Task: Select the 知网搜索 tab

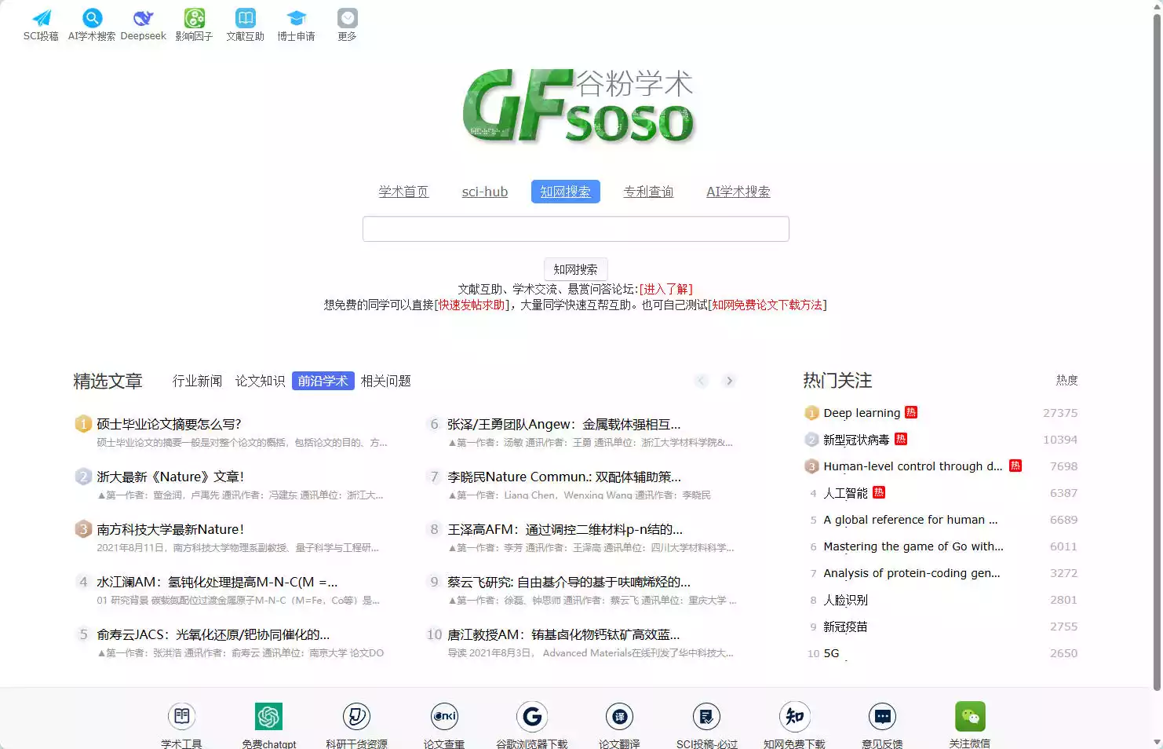Action: [566, 192]
